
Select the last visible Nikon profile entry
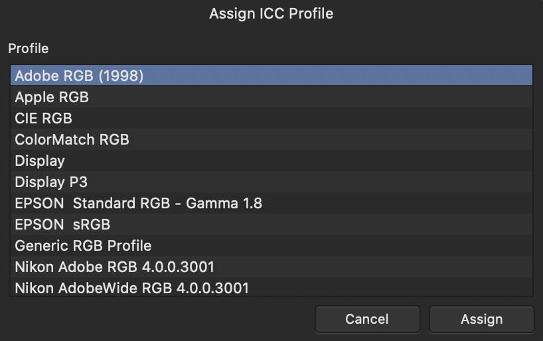(131, 288)
